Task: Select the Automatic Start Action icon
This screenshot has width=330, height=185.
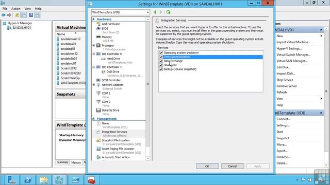Action: coord(98,157)
